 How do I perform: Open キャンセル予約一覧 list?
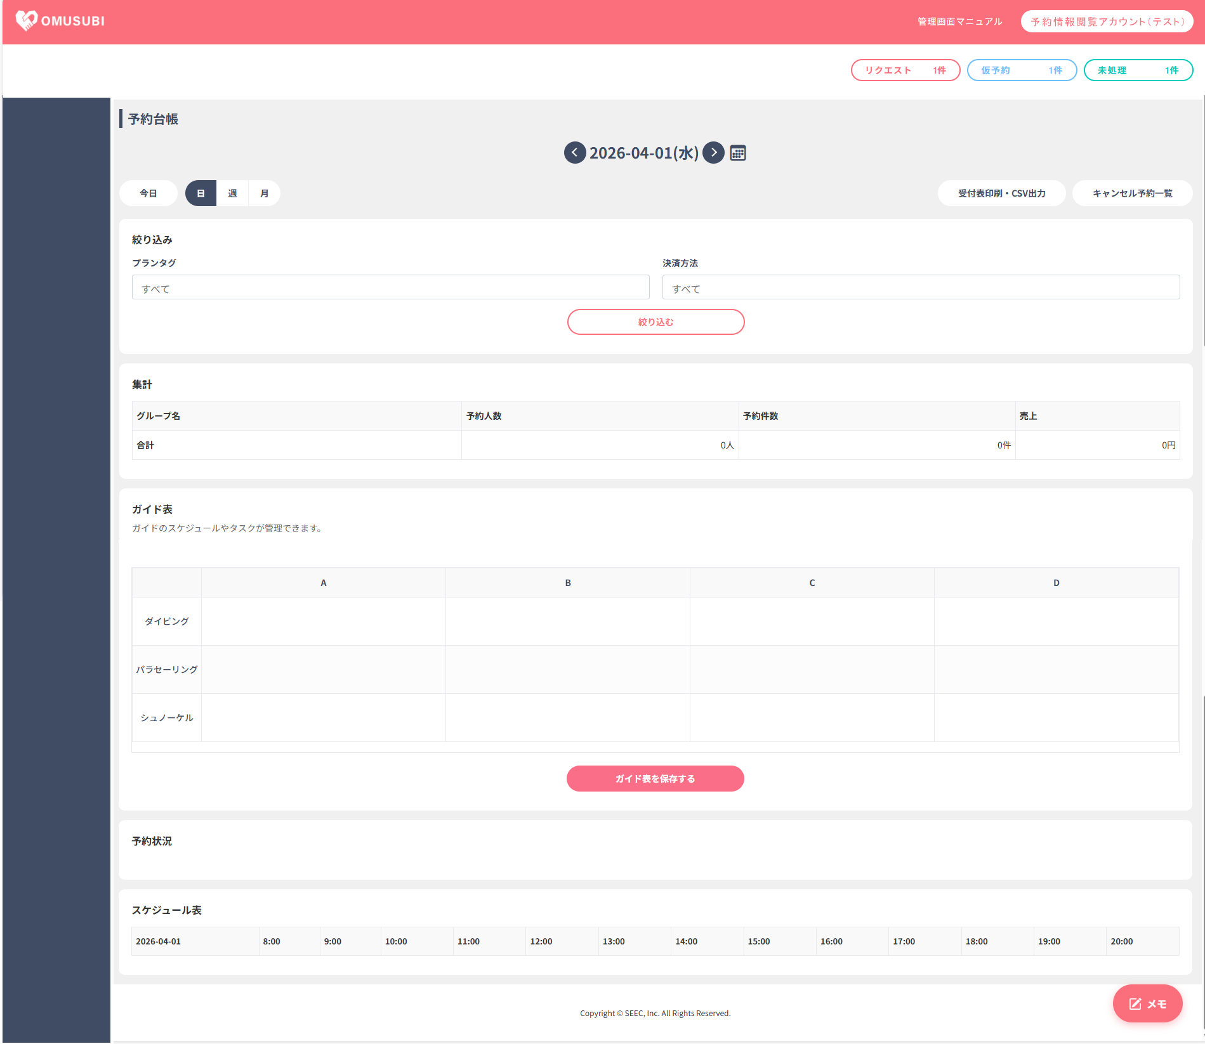coord(1132,193)
